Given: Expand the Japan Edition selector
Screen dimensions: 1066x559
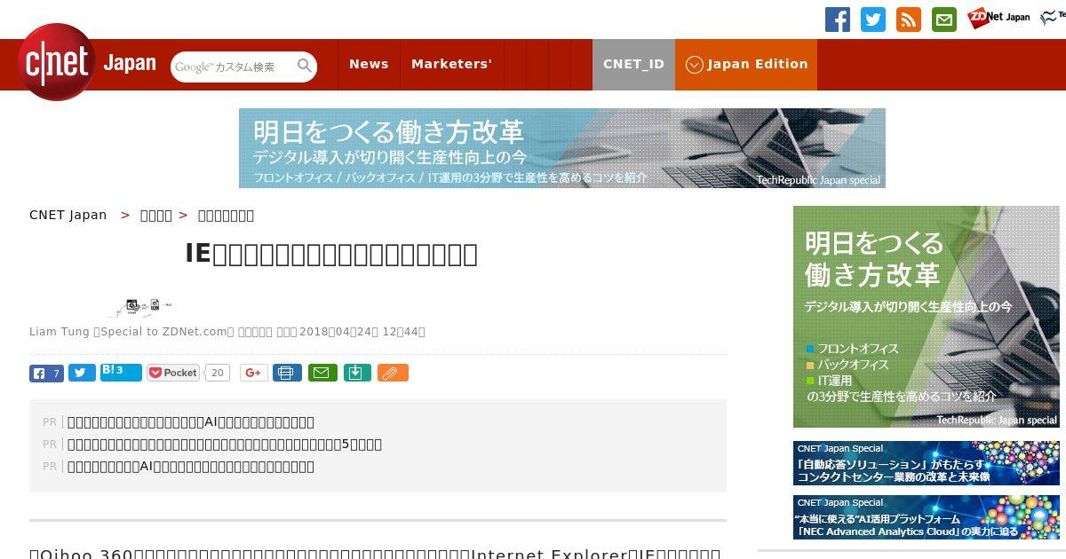Looking at the screenshot, I should click(746, 64).
